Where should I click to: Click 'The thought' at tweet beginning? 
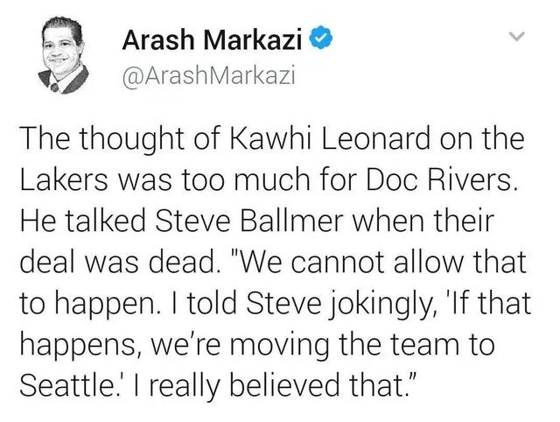[x=101, y=138]
